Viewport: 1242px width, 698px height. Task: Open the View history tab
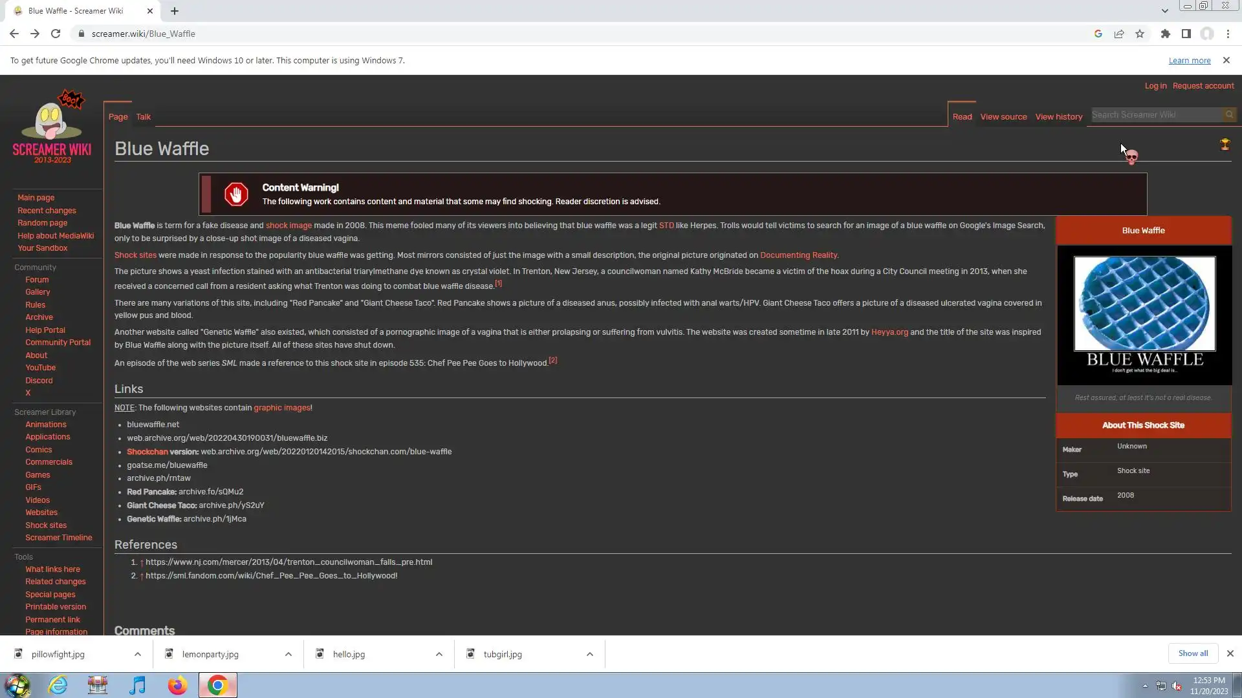1058,117
